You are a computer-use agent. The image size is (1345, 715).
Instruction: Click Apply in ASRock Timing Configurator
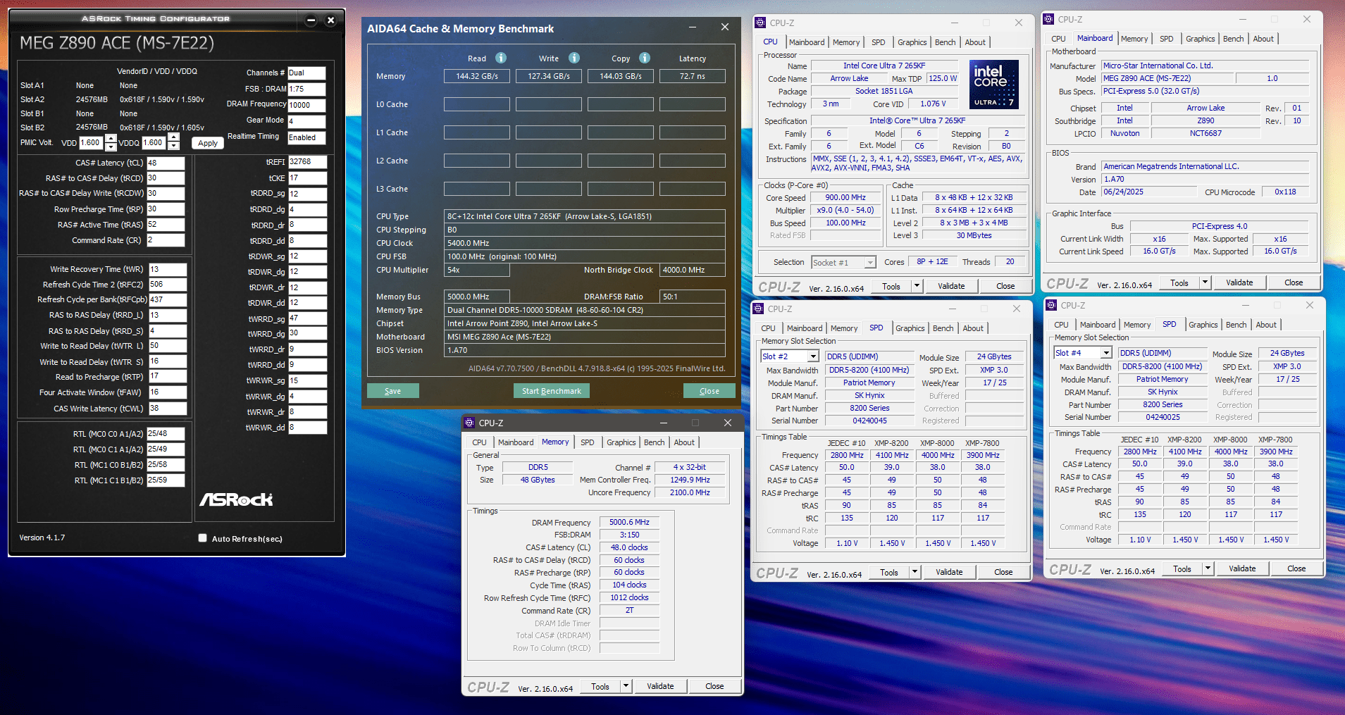pos(208,143)
